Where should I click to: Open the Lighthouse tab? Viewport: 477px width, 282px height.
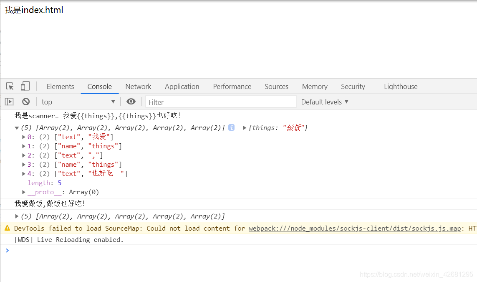401,86
